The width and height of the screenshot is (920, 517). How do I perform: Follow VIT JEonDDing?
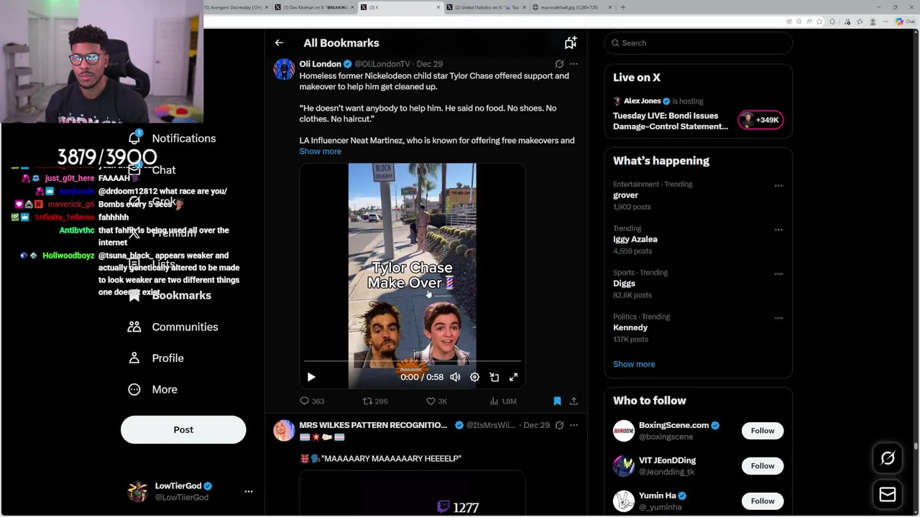(x=763, y=466)
